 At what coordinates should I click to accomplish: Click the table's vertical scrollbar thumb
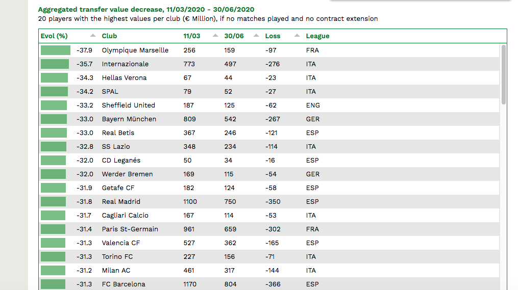click(x=504, y=74)
